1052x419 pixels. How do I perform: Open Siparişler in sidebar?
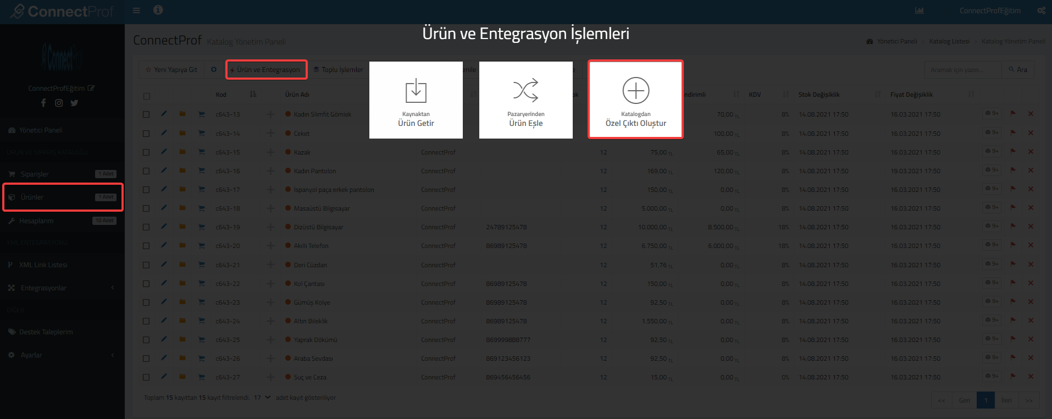pyautogui.click(x=62, y=174)
